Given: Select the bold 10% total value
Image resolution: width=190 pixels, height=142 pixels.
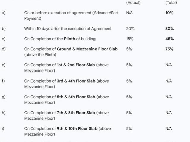Looking at the screenshot, I should click(170, 13).
